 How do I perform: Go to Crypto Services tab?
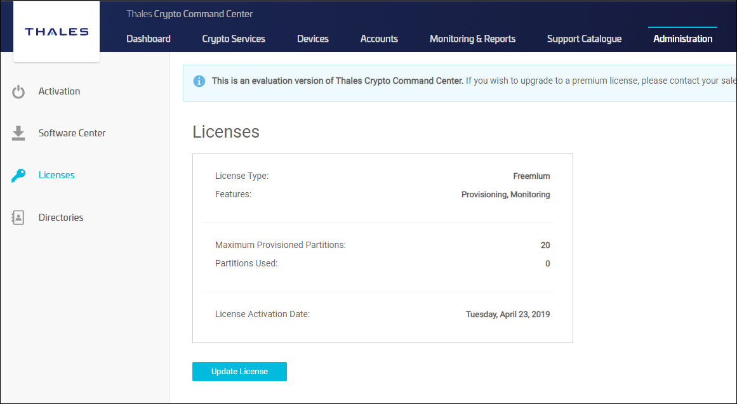tap(234, 39)
